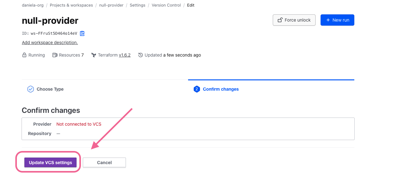Cancel the VCS changes

pos(104,163)
